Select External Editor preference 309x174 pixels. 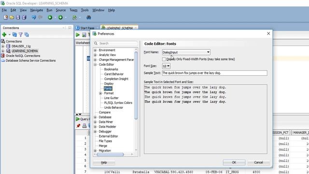pos(108,136)
